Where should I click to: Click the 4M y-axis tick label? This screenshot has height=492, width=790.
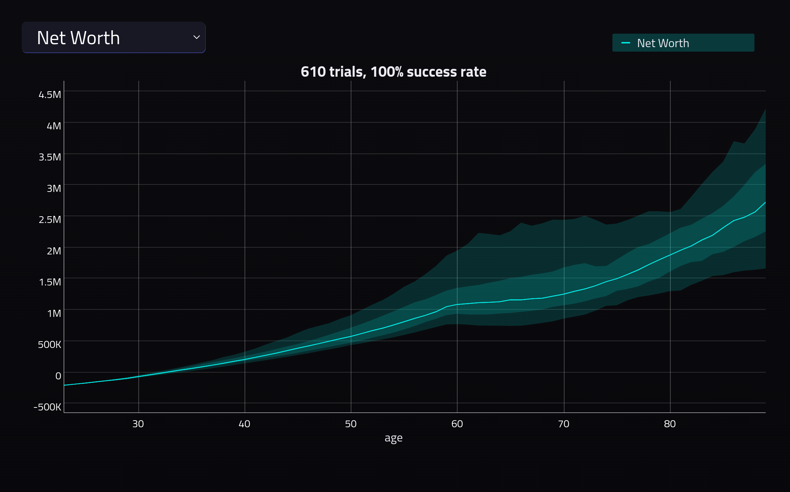coord(54,126)
